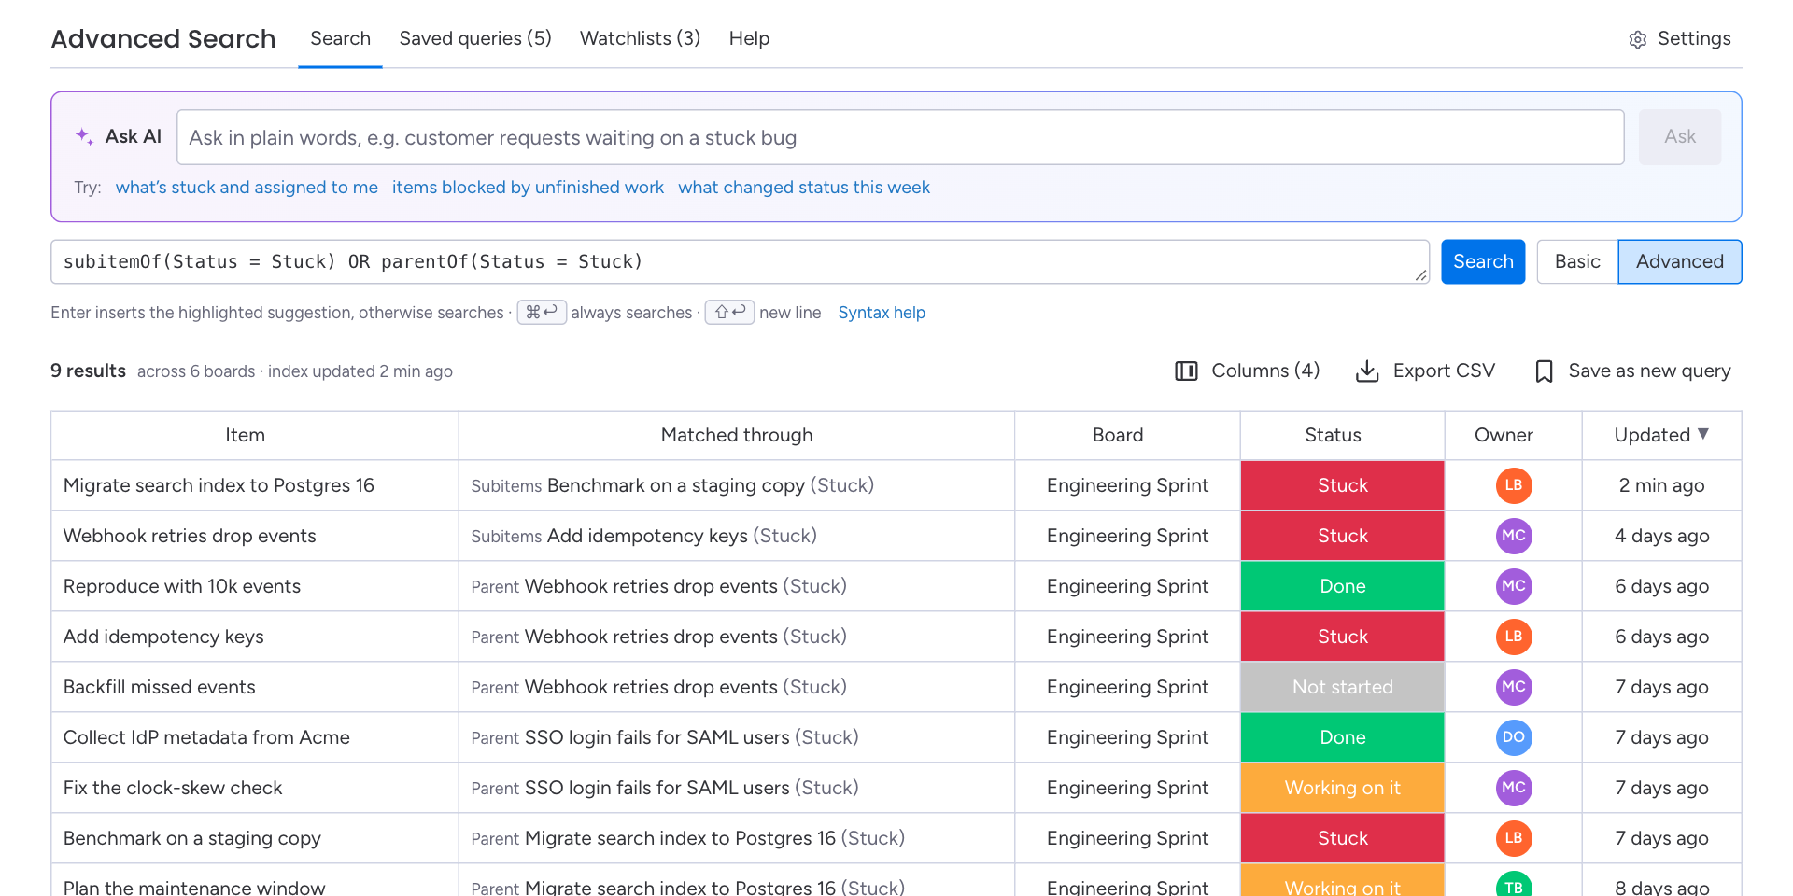Viewport: 1793px width, 896px height.
Task: Click the Ask AI sparkle icon
Action: pos(84,136)
